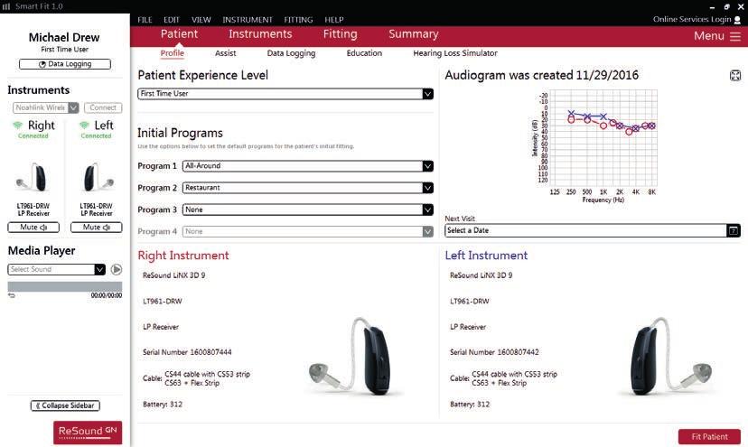Screen dimensions: 748x447
Task: Click the Left instrument wireless signal icon
Action: click(x=84, y=125)
